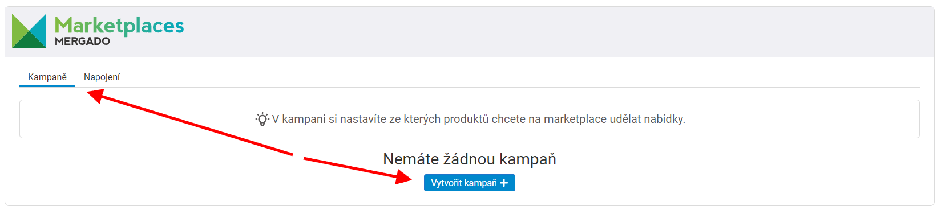
Task: Select the "Nemáte žádnou kampaň" heading
Action: [470, 159]
